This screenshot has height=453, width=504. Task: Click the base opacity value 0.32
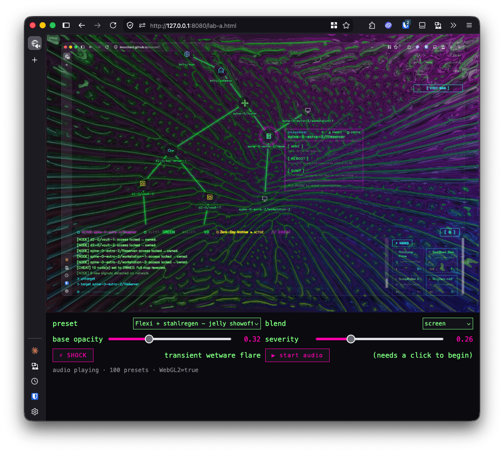pyautogui.click(x=252, y=339)
